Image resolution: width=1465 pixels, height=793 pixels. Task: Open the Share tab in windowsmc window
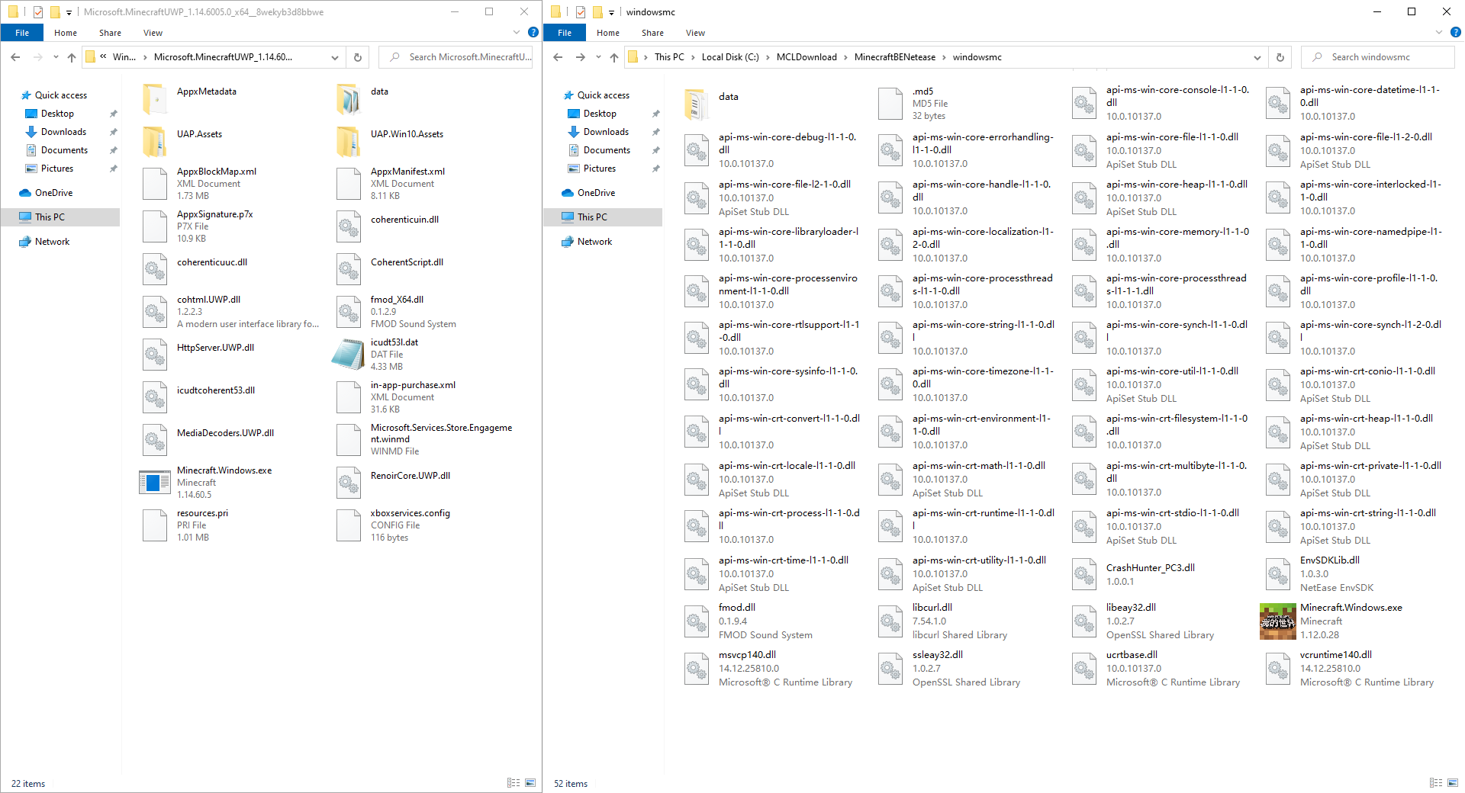pyautogui.click(x=652, y=33)
